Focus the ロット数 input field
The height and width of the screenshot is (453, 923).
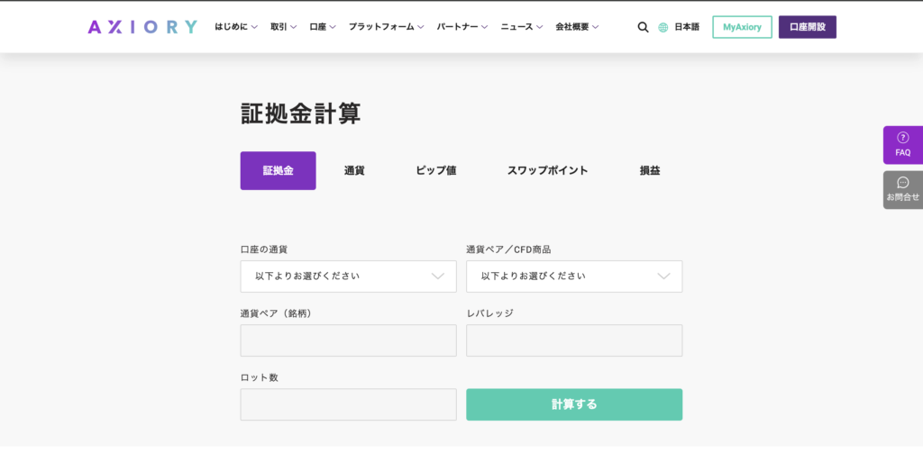tap(349, 404)
